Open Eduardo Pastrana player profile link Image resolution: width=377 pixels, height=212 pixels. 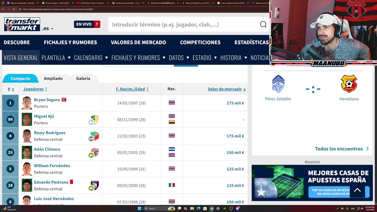click(51, 182)
